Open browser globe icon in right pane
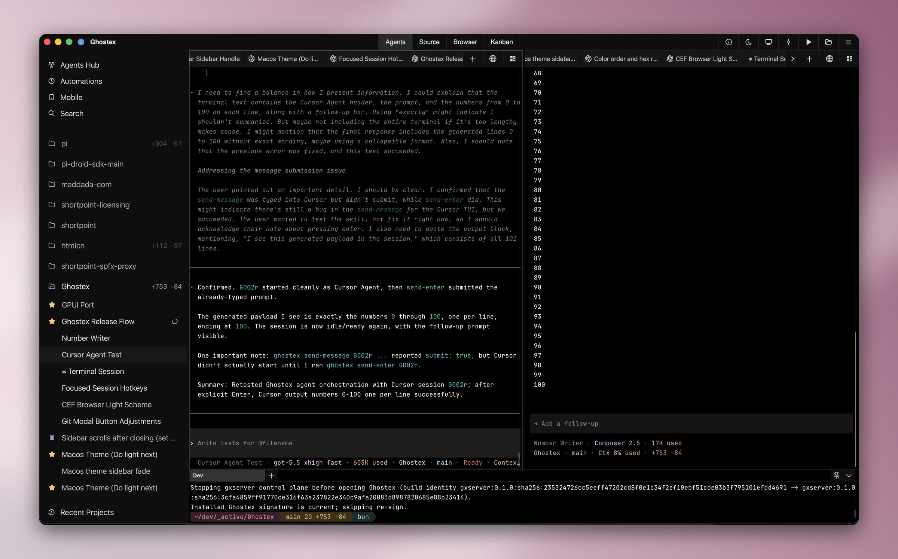Screen dimensions: 898x559 (830, 59)
